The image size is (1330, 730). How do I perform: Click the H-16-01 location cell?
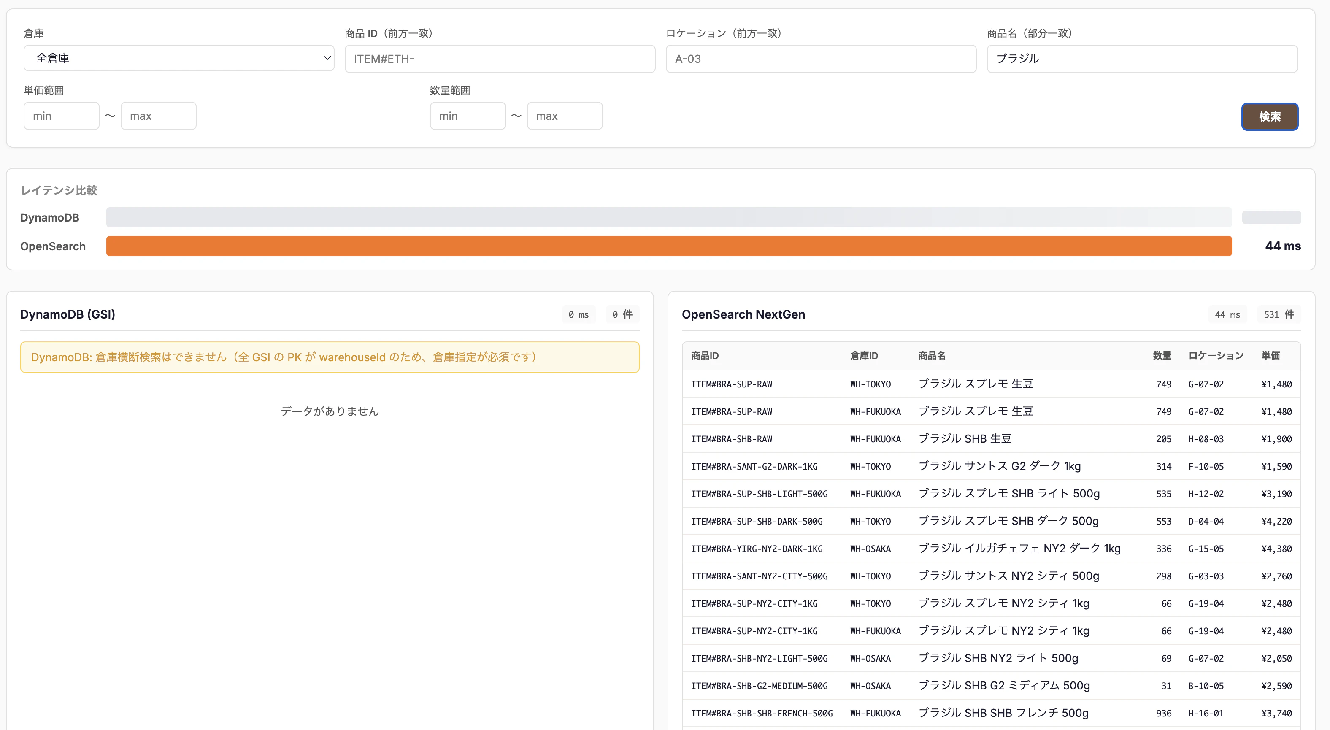(1206, 713)
